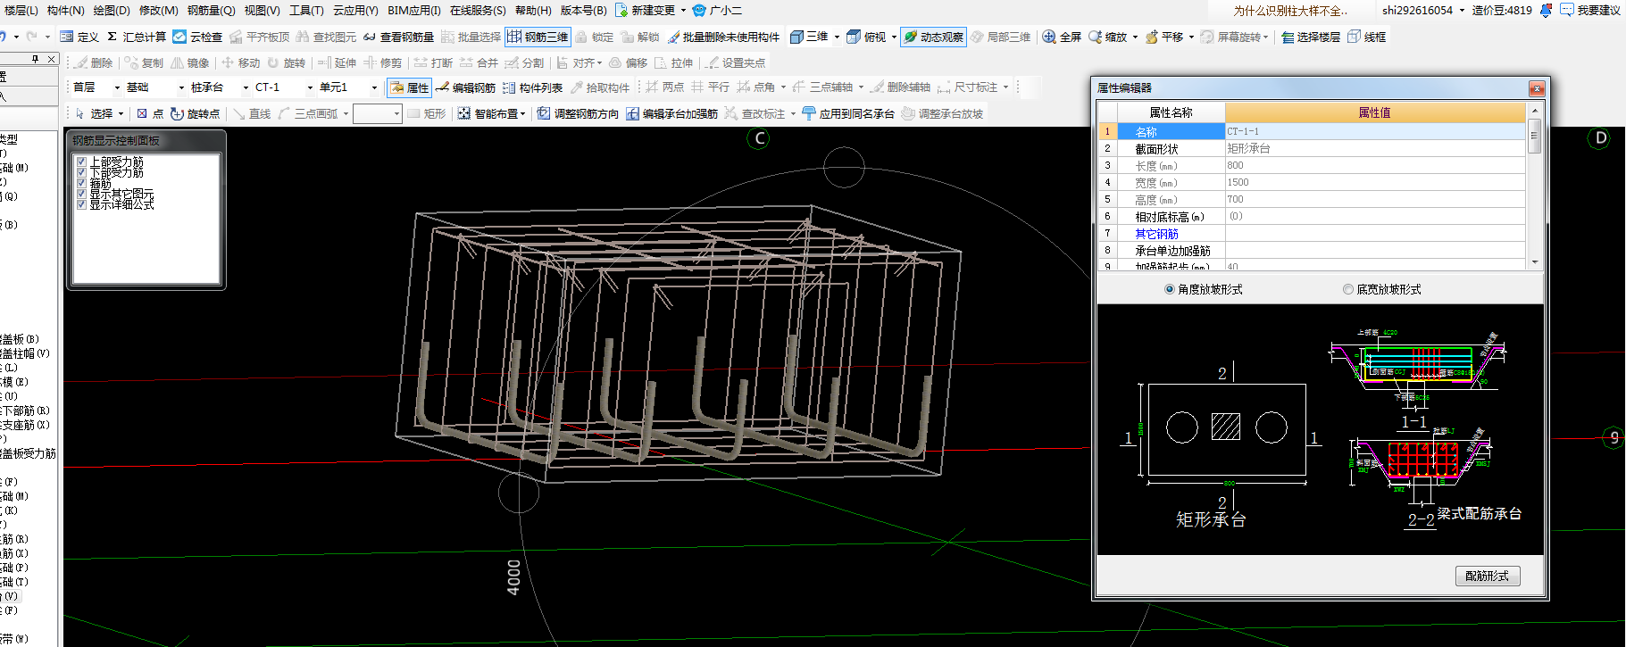Click 调整钢筋方向 adjust rebar direction

tap(578, 113)
